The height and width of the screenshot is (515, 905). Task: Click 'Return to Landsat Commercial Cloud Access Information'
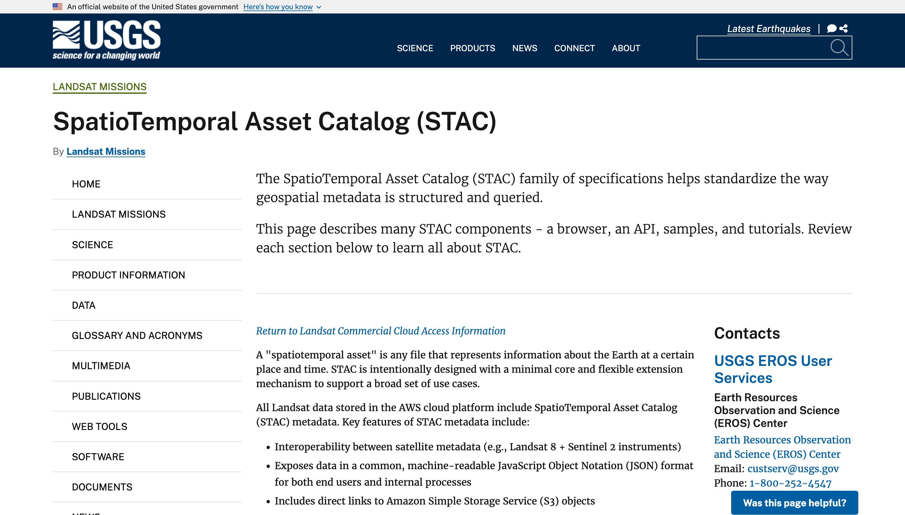(380, 331)
